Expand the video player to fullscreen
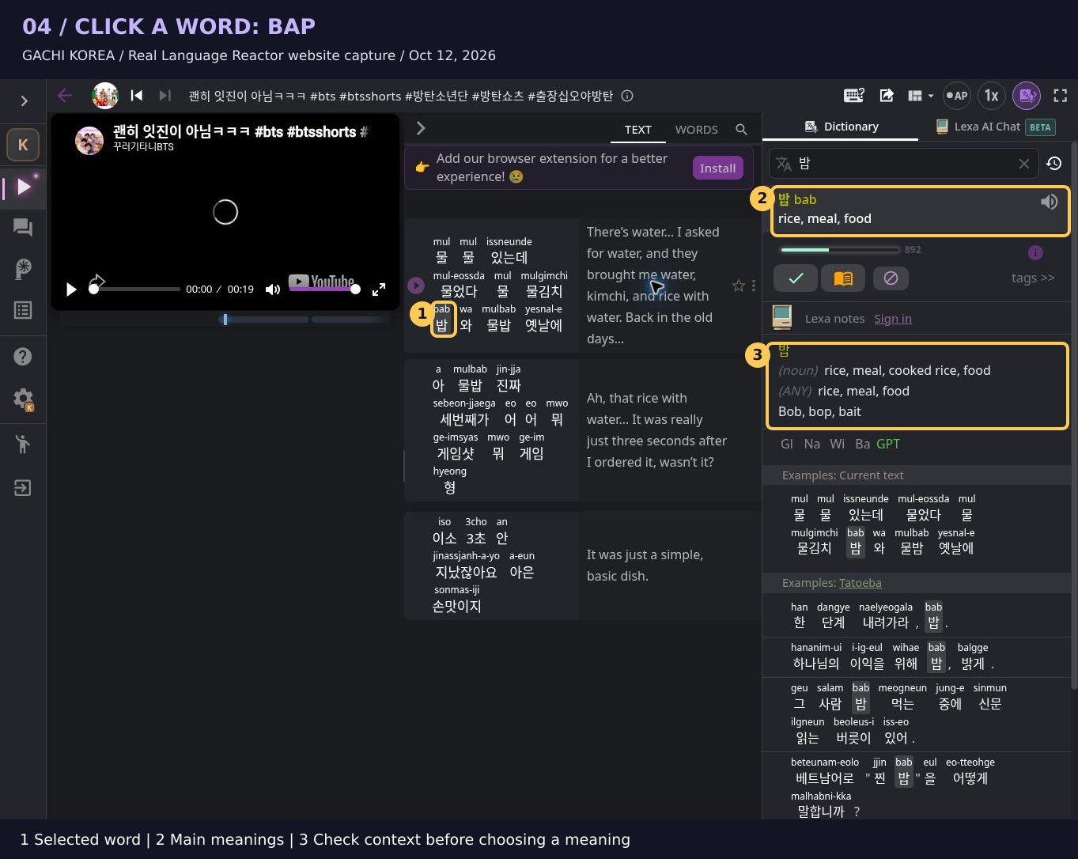This screenshot has height=859, width=1078. click(x=379, y=289)
